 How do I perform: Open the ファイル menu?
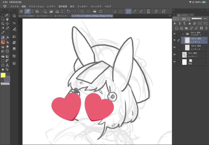[x=14, y=6]
